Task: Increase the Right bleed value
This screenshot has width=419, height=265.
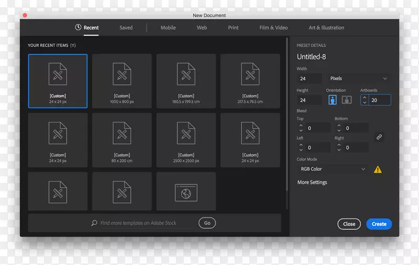Action: click(x=339, y=145)
